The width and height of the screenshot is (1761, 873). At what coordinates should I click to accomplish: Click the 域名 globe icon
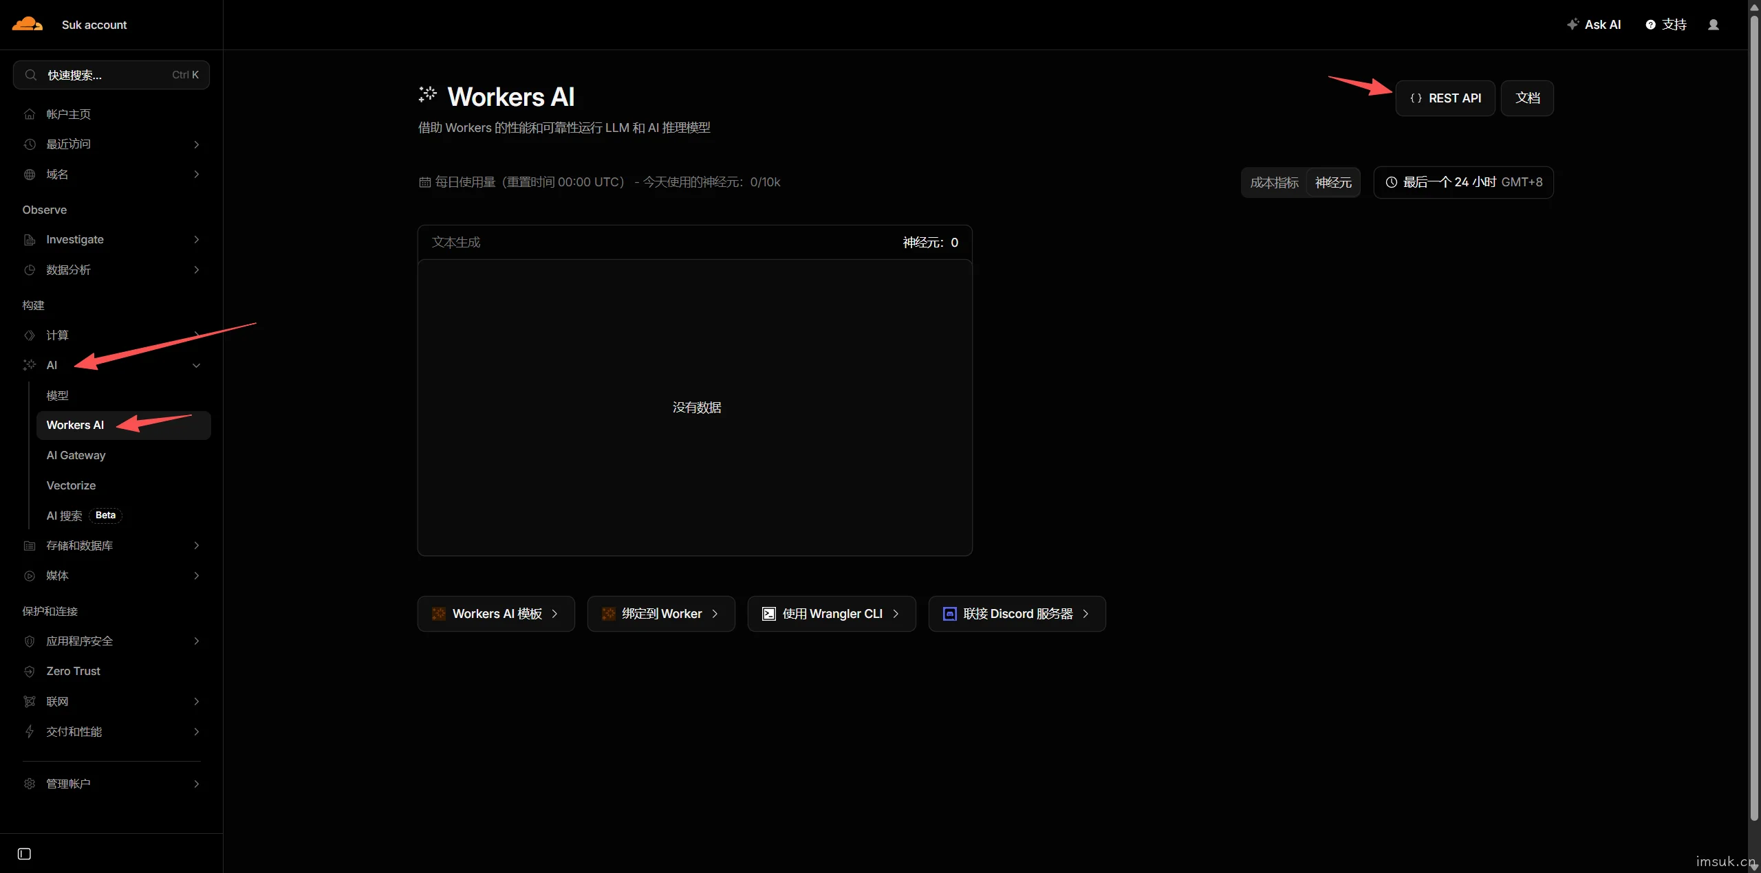[x=30, y=175]
